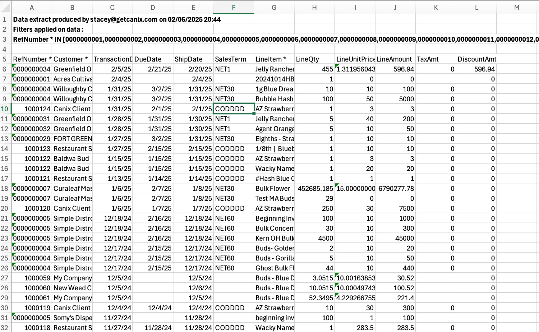Click the LineAmount value 221.4
This screenshot has width=539, height=332.
click(395, 298)
